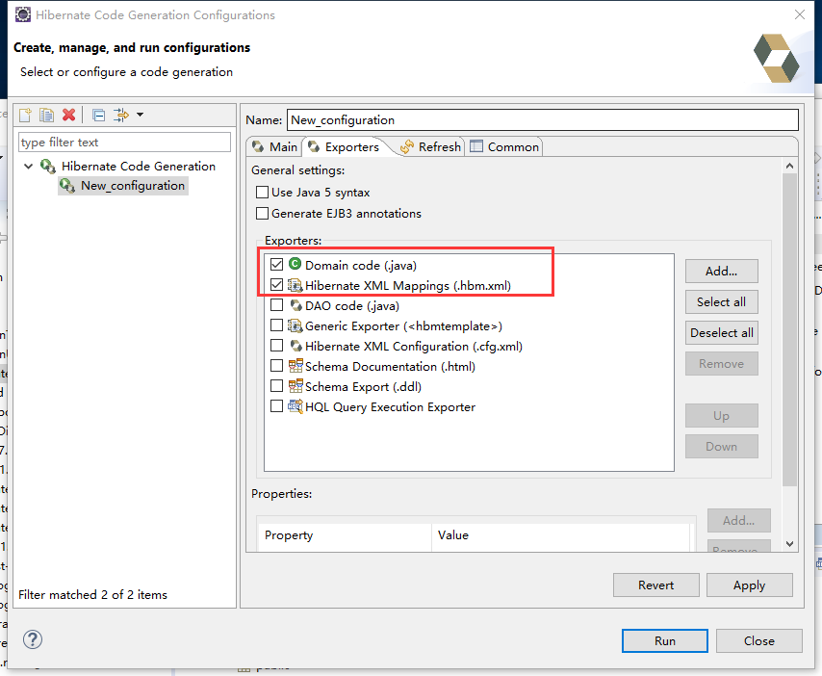Screen dimensions: 822x676
Task: Click the Select all button
Action: (721, 302)
